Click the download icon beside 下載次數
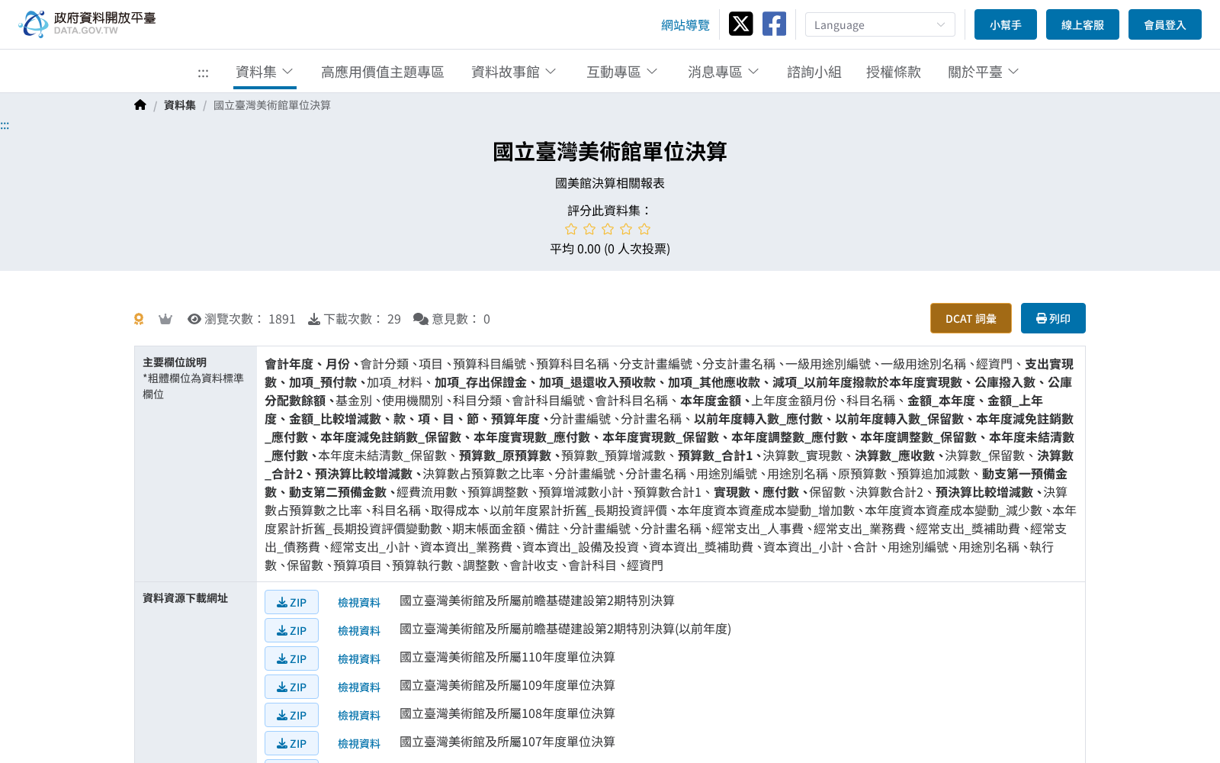Viewport: 1220px width, 763px height. click(x=314, y=319)
